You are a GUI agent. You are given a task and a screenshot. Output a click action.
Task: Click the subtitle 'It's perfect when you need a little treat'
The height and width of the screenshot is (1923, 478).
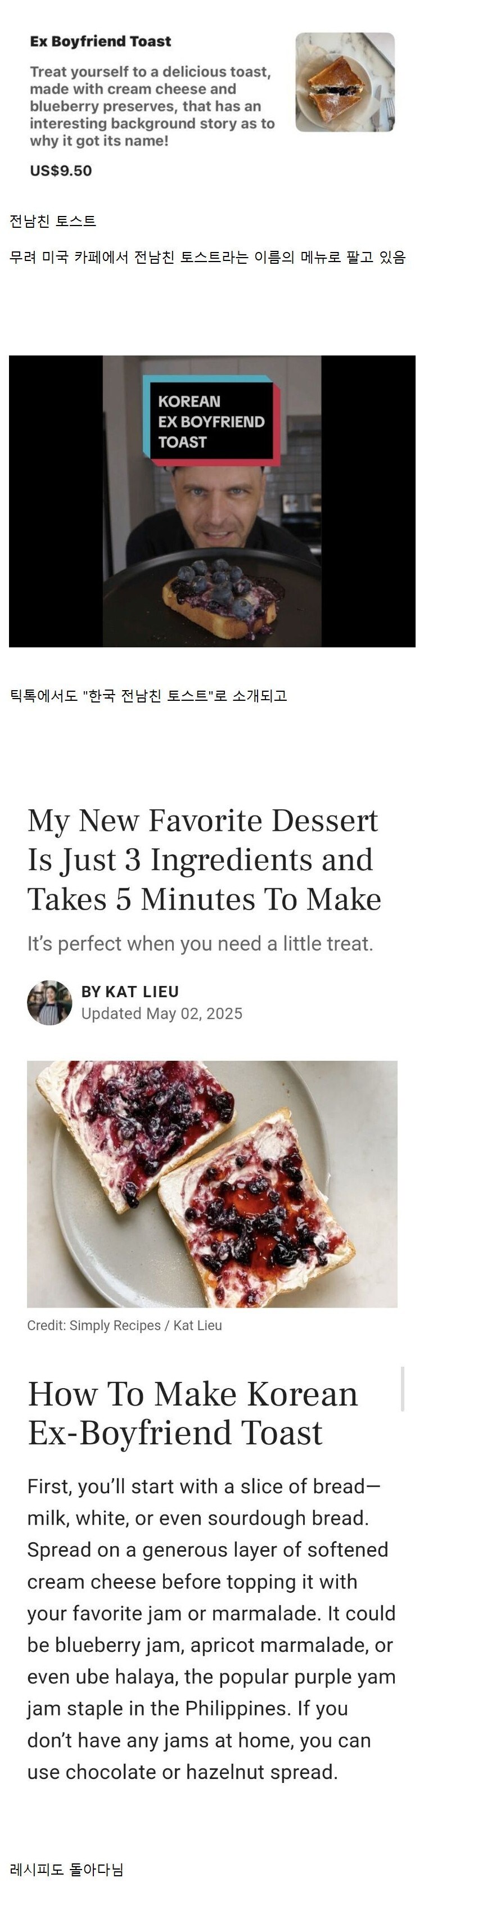200,944
